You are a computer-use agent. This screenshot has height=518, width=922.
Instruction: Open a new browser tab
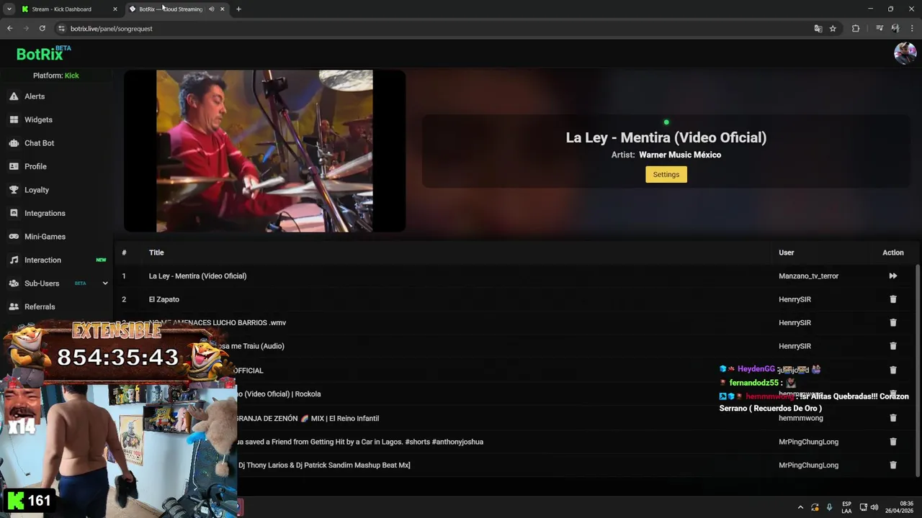tap(238, 9)
